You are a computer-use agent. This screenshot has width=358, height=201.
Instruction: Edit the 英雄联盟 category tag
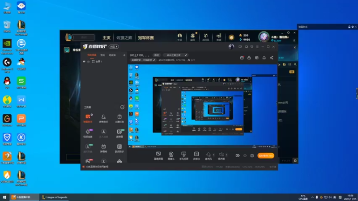[x=143, y=60]
